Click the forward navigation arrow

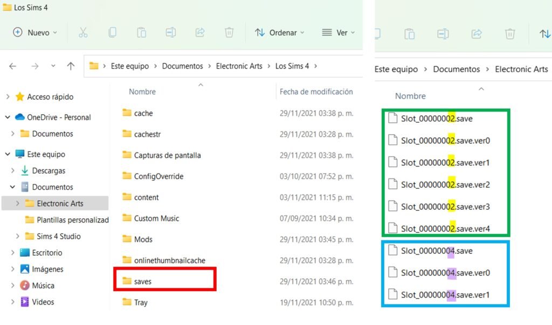tap(34, 66)
